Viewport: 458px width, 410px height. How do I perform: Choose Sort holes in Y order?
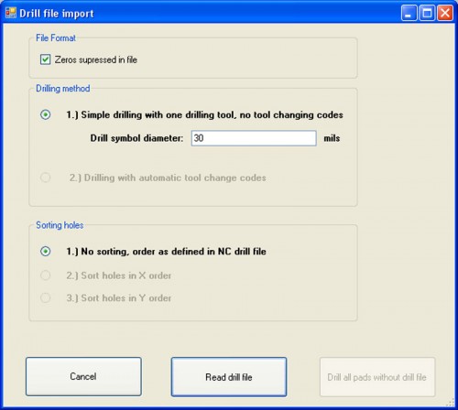tap(46, 297)
